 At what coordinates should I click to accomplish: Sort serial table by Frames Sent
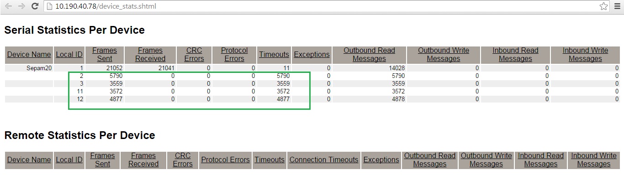(x=105, y=55)
